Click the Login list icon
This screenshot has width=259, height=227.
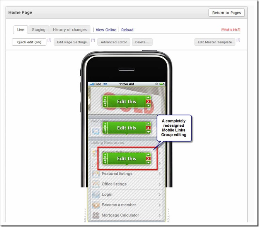(x=95, y=194)
